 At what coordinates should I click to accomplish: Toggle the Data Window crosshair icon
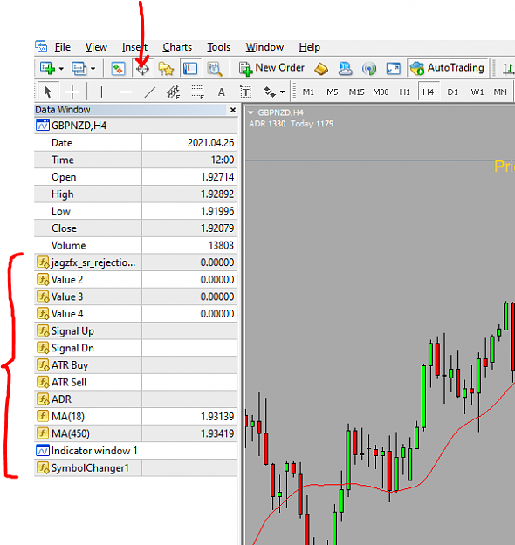(142, 69)
